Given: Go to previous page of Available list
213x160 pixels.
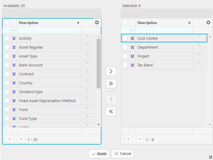Looking at the screenshot, I should tap(9, 139).
